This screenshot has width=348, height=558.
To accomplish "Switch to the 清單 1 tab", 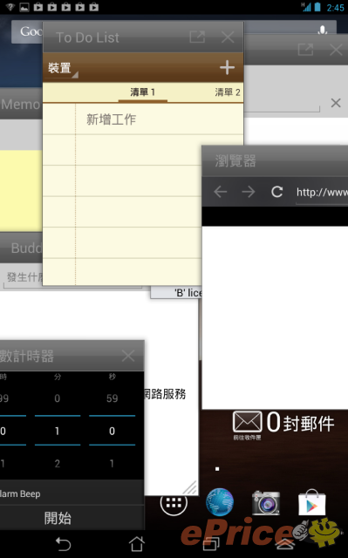I will tap(142, 92).
